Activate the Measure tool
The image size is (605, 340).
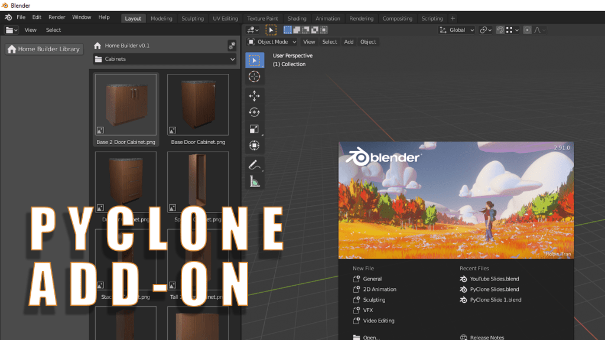click(255, 182)
